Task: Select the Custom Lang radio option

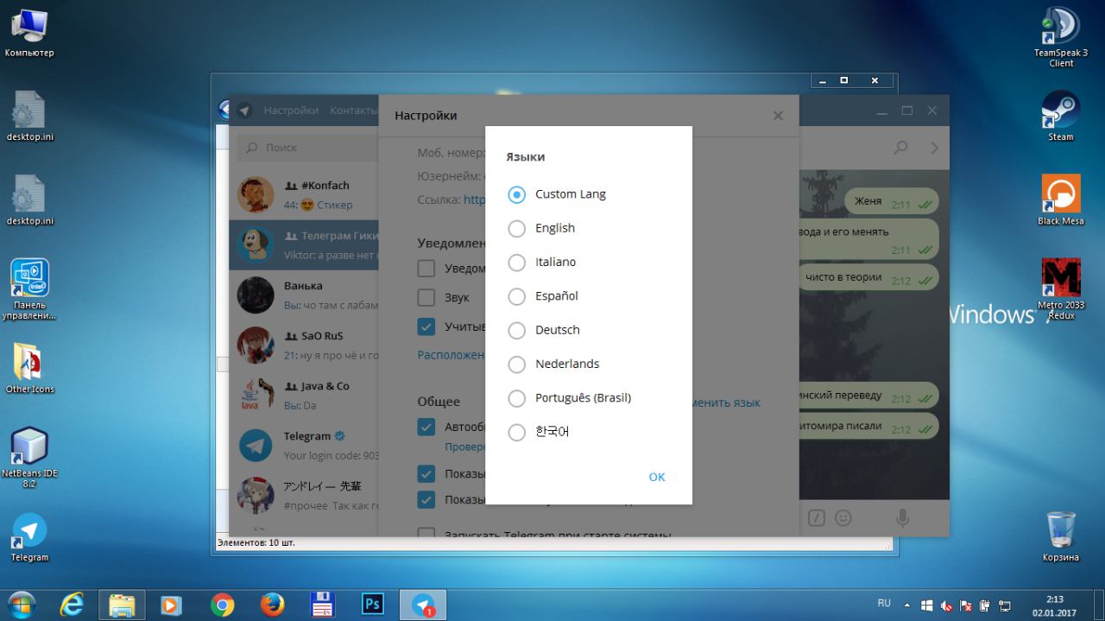Action: tap(516, 194)
